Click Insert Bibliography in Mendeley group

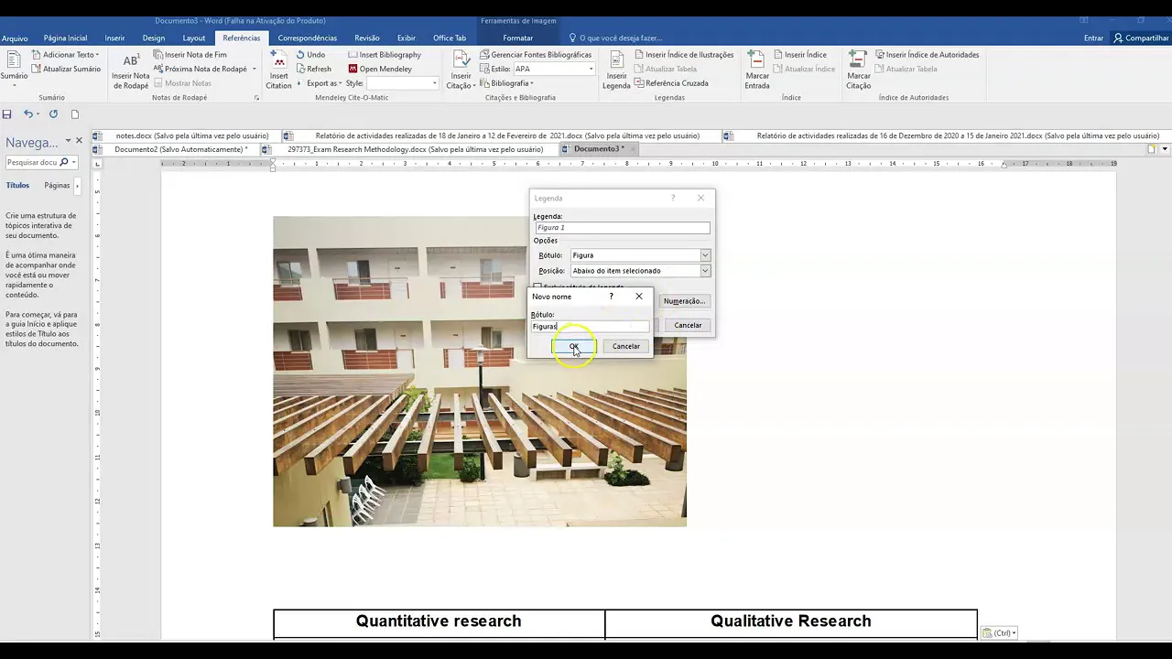click(385, 54)
